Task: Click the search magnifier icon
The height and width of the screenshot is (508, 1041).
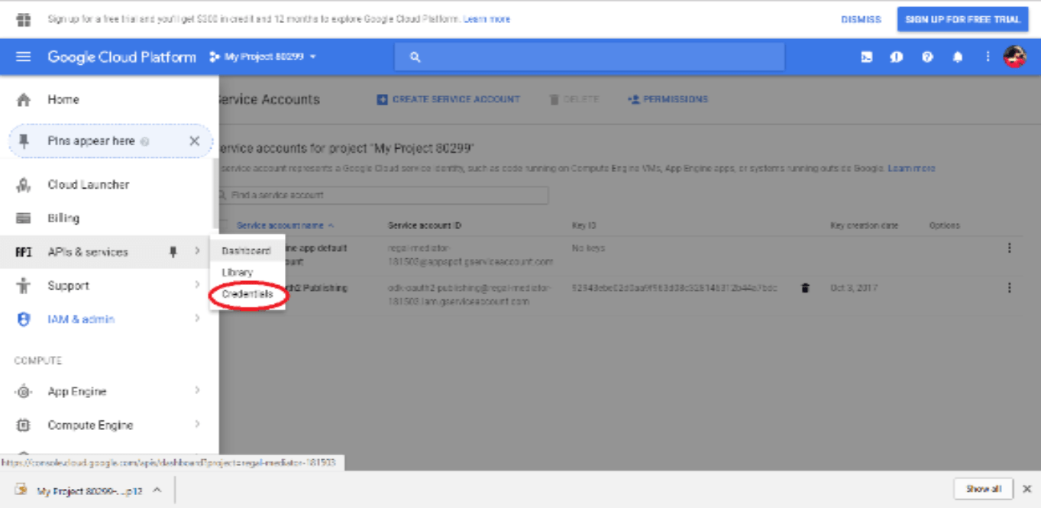Action: click(x=415, y=57)
